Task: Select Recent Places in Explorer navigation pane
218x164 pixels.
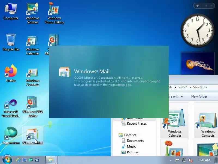Action: pyautogui.click(x=134, y=124)
